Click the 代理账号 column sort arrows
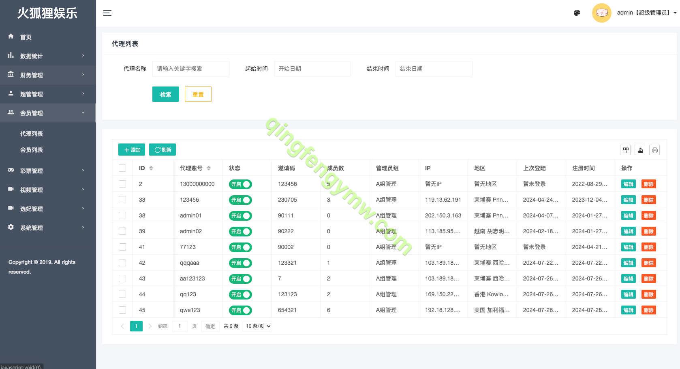This screenshot has width=680, height=369. click(x=209, y=168)
